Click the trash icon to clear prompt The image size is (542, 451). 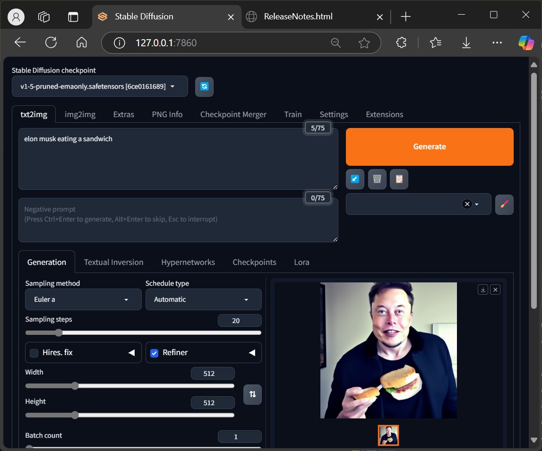pyautogui.click(x=377, y=179)
